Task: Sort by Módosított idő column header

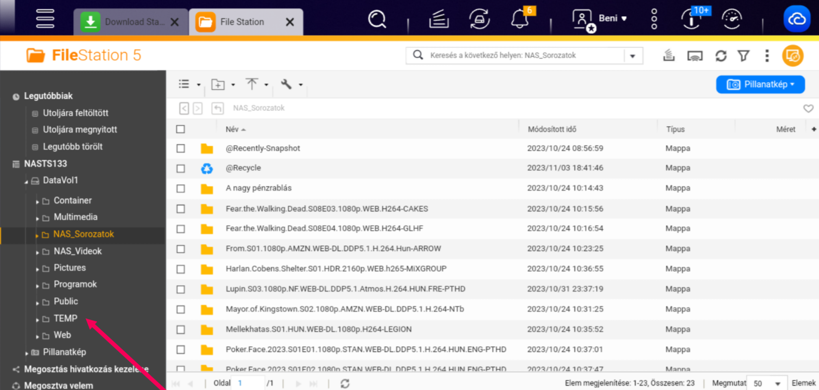Action: [x=552, y=129]
